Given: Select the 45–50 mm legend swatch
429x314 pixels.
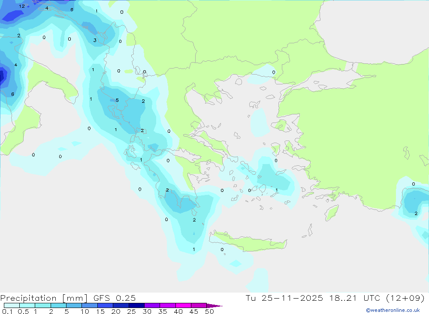Looking at the screenshot, I should tap(199, 305).
